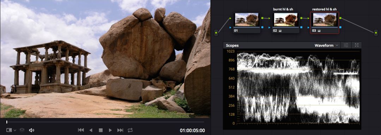Click the node graph output circle
The width and height of the screenshot is (381, 135).
[x=376, y=32]
